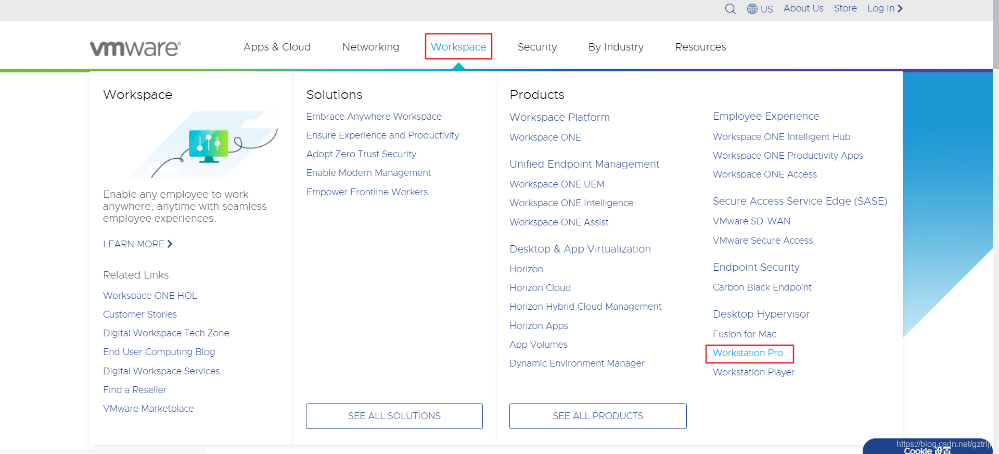Click the page vertical scrollbar

(x=996, y=34)
